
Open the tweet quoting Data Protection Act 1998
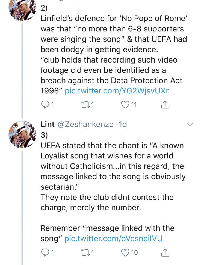coord(109,60)
